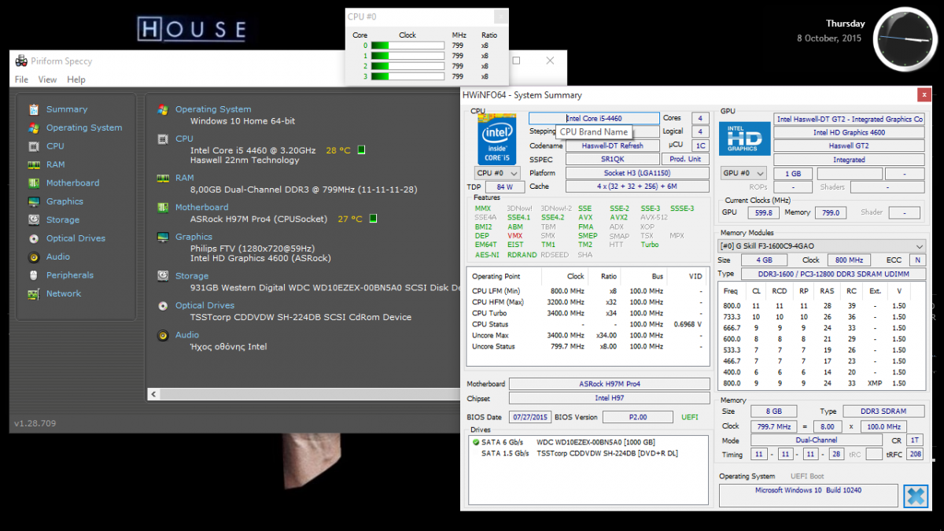Click the Core 0 clock bar in CPU #0 window
The image size is (944, 531).
[x=407, y=46]
